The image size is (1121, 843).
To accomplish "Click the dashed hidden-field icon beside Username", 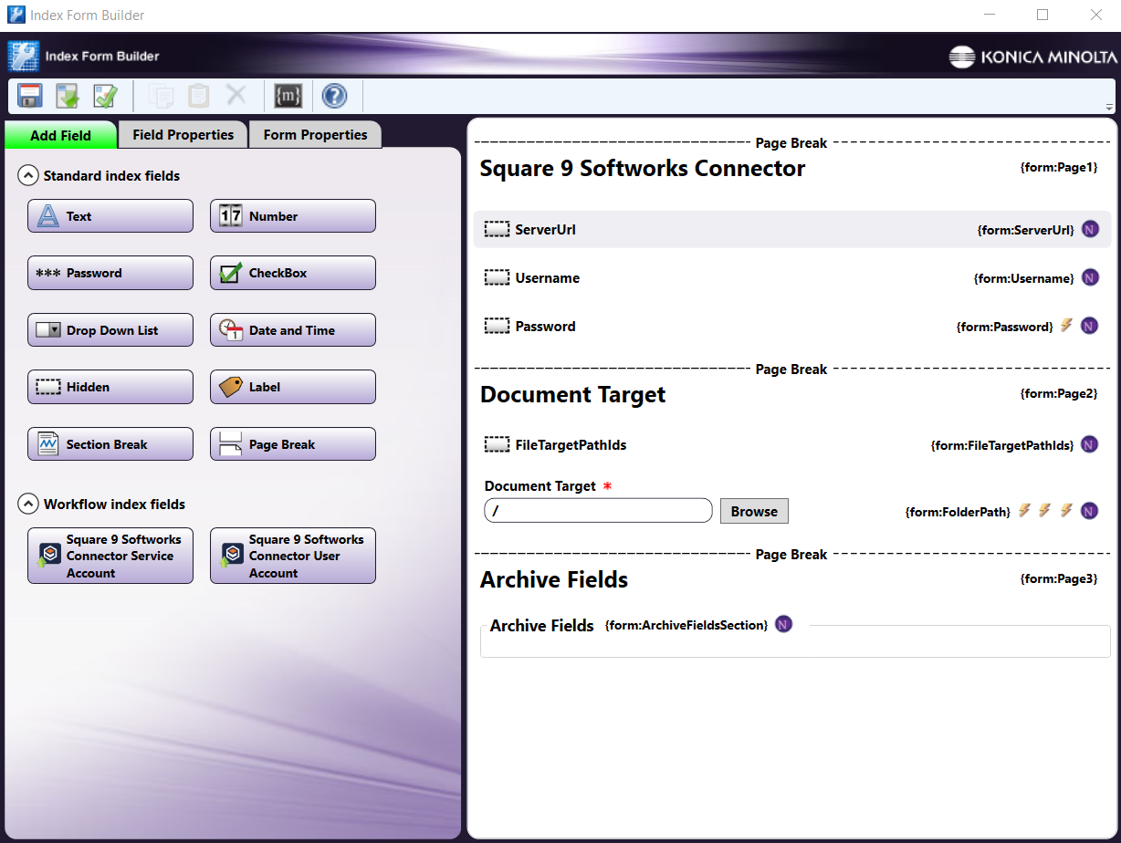I will pyautogui.click(x=498, y=278).
